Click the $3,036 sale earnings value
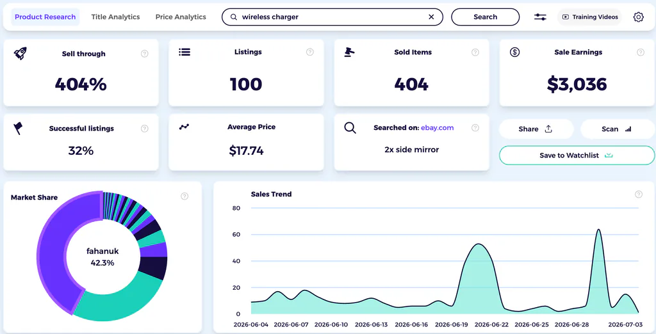 [x=577, y=84]
